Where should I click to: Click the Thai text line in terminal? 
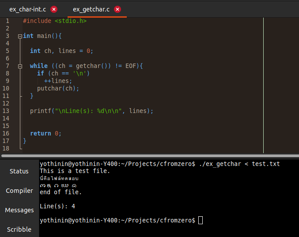(59, 178)
